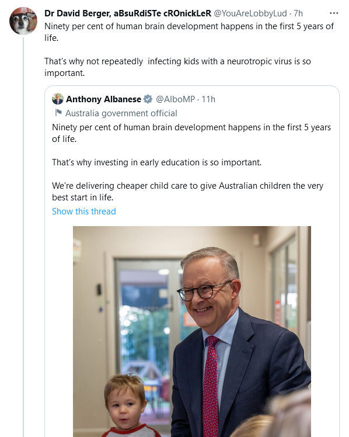Viewport: 349px width, 437px height.
Task: Click the government official flag icon
Action: (58, 113)
